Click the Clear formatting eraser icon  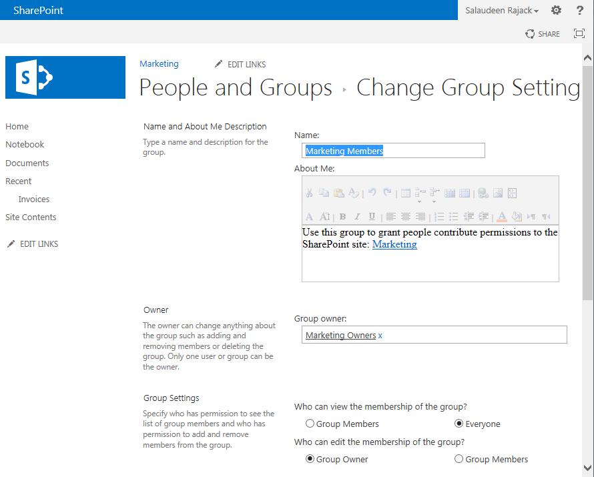[354, 193]
